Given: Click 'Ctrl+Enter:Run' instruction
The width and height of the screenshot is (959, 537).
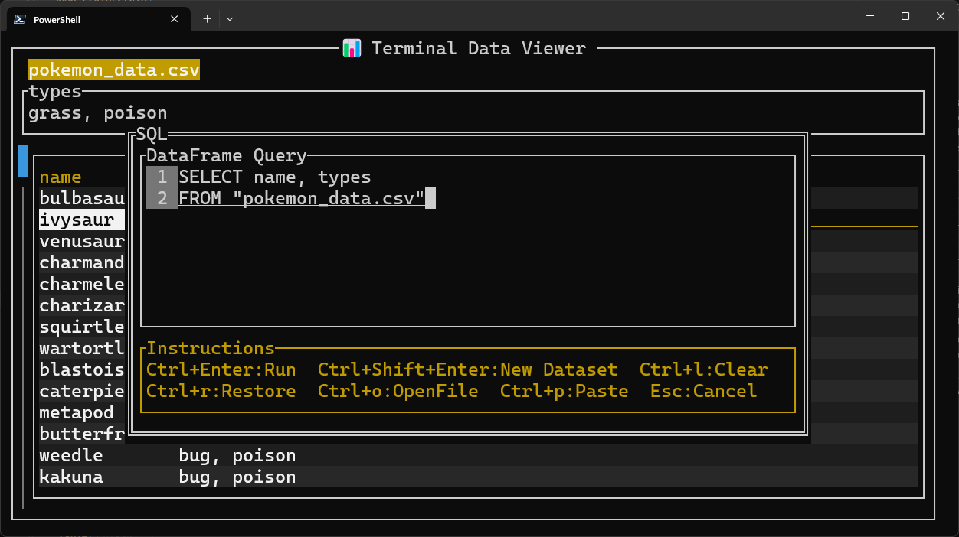Looking at the screenshot, I should 221,369.
